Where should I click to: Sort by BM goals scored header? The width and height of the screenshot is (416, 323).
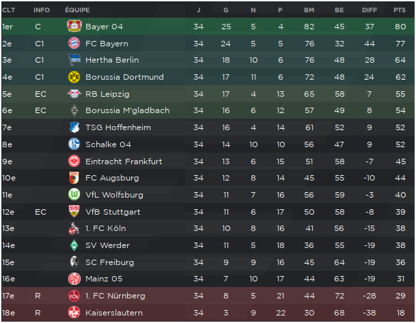(309, 10)
